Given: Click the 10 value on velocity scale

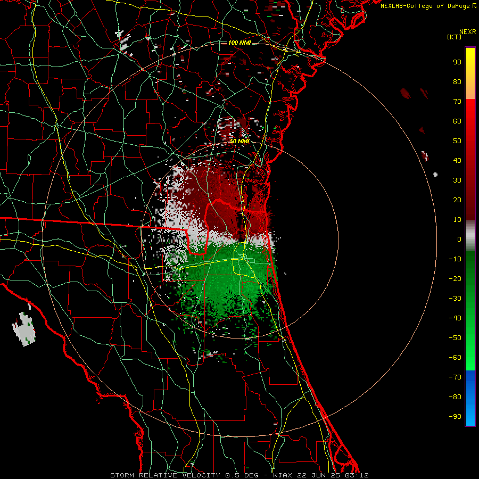Looking at the screenshot, I should (x=457, y=220).
